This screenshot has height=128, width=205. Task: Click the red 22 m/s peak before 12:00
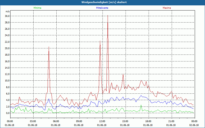(x=100, y=41)
